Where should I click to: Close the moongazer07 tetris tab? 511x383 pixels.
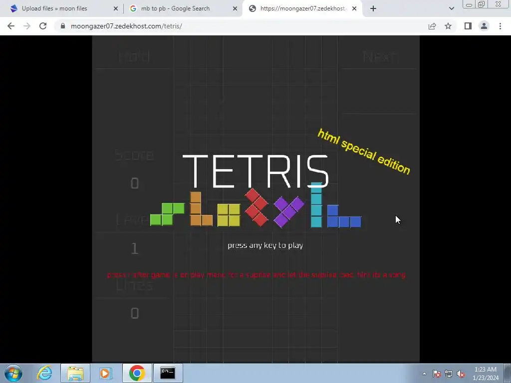click(354, 9)
